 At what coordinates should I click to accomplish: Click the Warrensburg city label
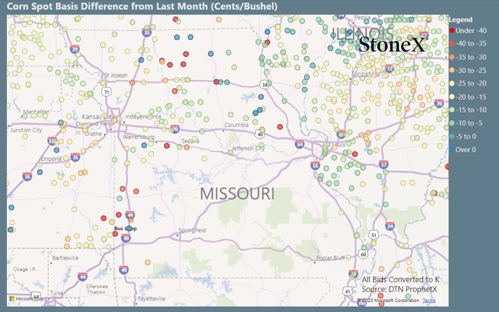[139, 137]
